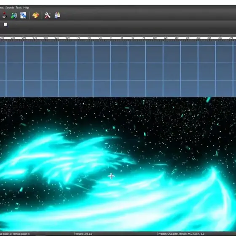The height and width of the screenshot is (236, 236).
Task: Open the Tools menu
Action: (x=19, y=8)
